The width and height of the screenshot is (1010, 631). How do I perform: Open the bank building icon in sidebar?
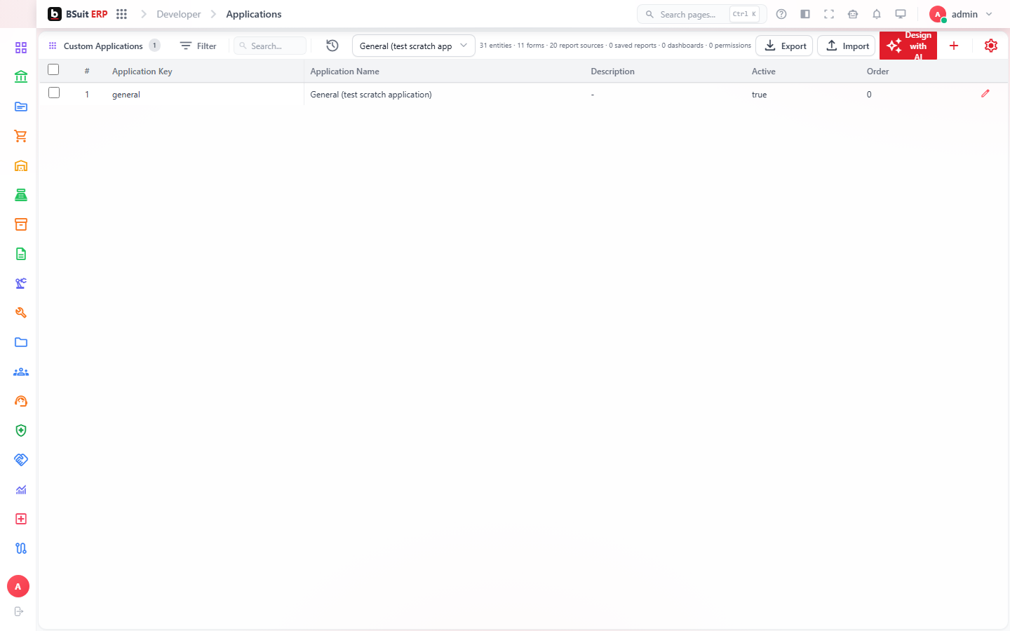(21, 77)
